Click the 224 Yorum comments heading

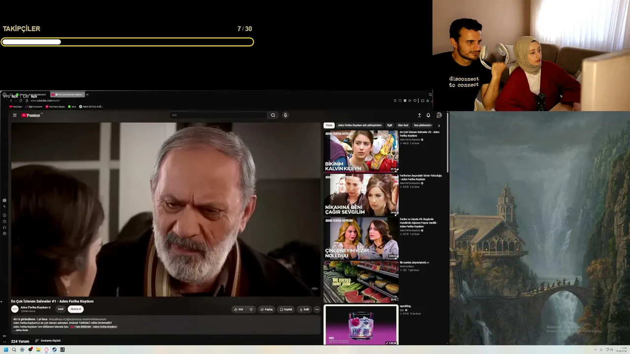pos(20,341)
